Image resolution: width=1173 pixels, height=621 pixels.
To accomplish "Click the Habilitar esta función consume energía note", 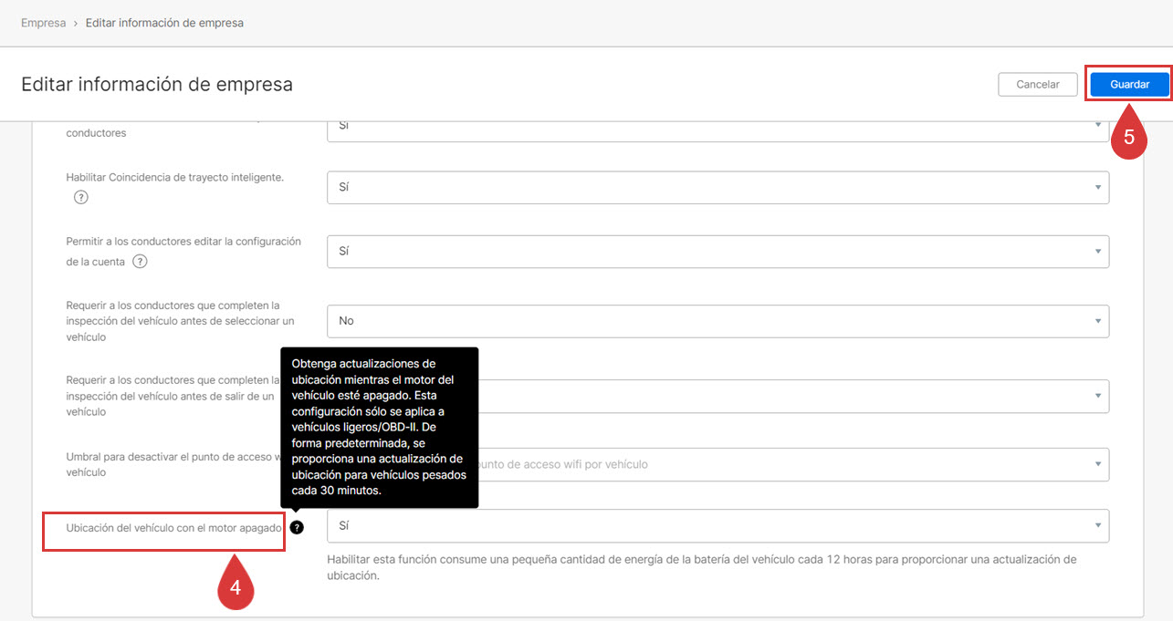I will click(702, 567).
